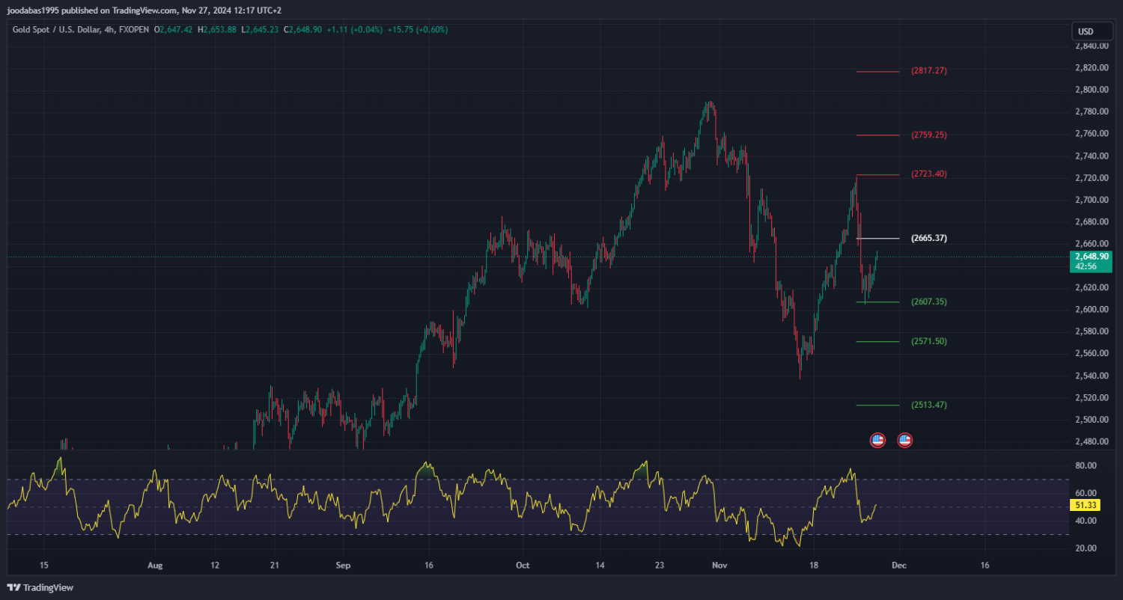
Task: Click the FXOPEN source label
Action: tap(134, 30)
